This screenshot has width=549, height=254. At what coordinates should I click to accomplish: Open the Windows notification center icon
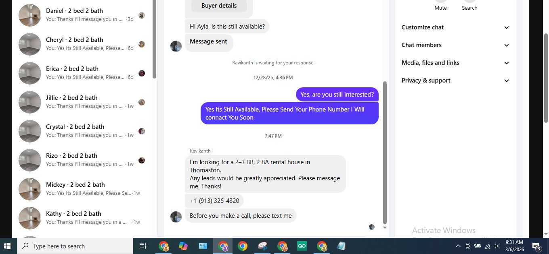[x=536, y=246]
